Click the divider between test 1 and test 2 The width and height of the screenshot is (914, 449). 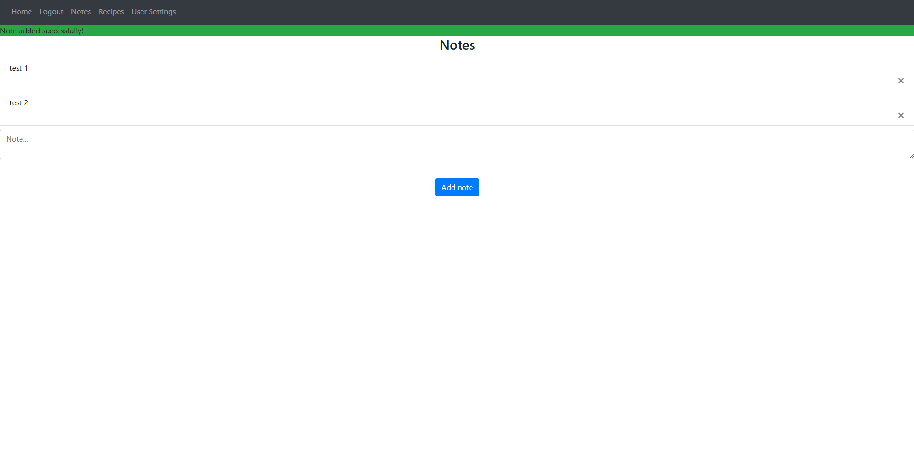457,91
